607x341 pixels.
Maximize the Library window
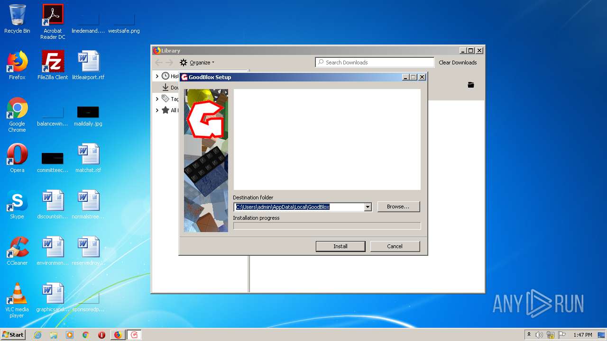tap(471, 51)
